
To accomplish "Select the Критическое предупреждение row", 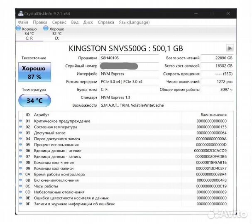I will (x=123, y=121).
